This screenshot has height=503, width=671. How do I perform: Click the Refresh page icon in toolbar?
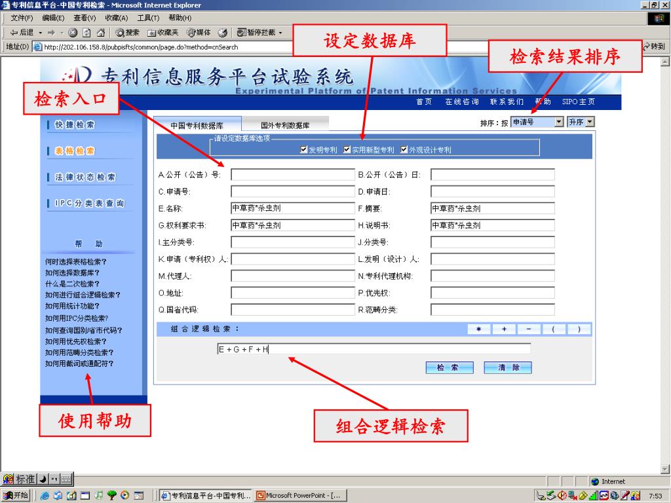(x=87, y=33)
